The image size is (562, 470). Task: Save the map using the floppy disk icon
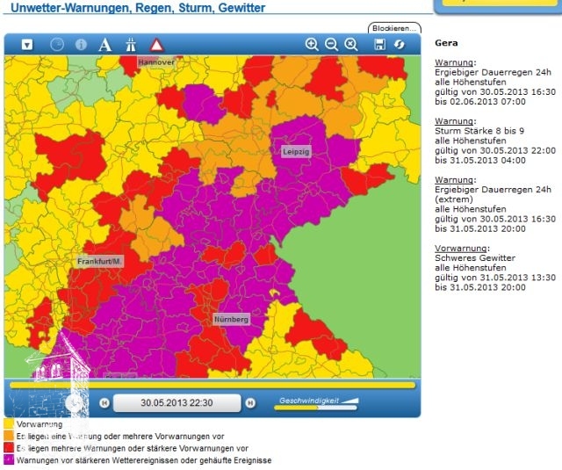pyautogui.click(x=379, y=44)
